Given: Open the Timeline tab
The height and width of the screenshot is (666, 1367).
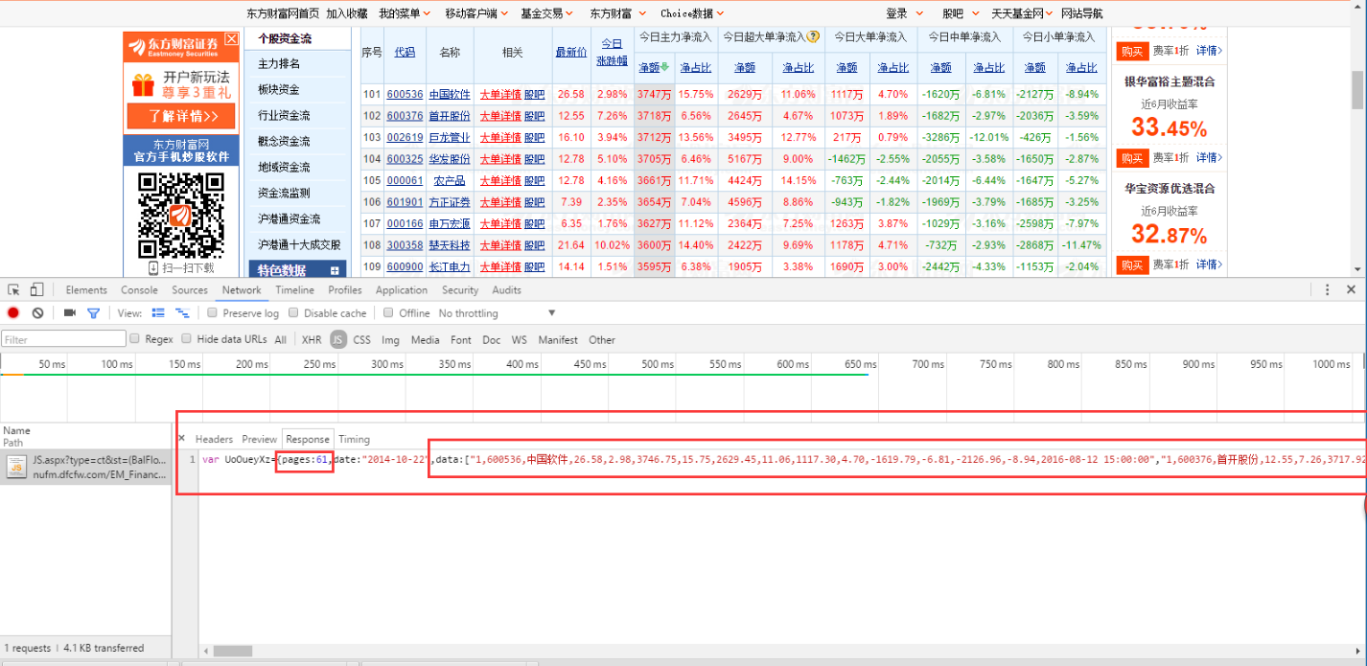Looking at the screenshot, I should (x=294, y=290).
